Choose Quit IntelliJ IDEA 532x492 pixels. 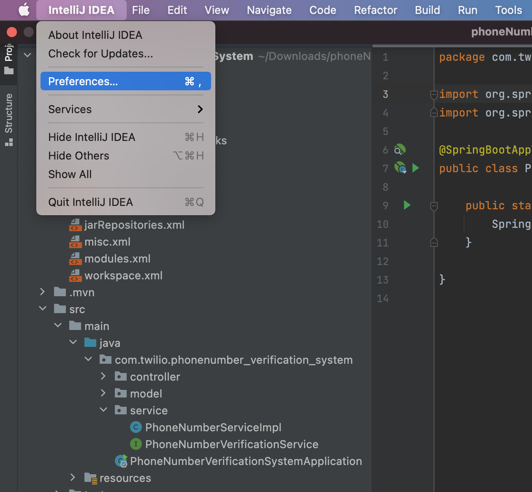click(126, 202)
